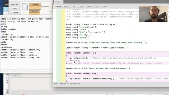The width and height of the screenshot is (169, 95).
Task: Select the ThreadMe class box
Action: tap(35, 6)
